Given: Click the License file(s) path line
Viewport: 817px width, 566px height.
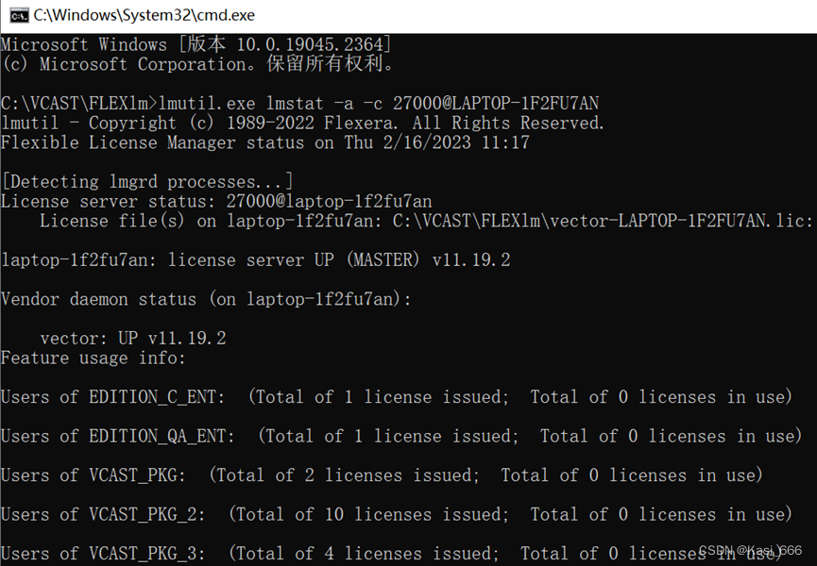Looking at the screenshot, I should pyautogui.click(x=426, y=221).
